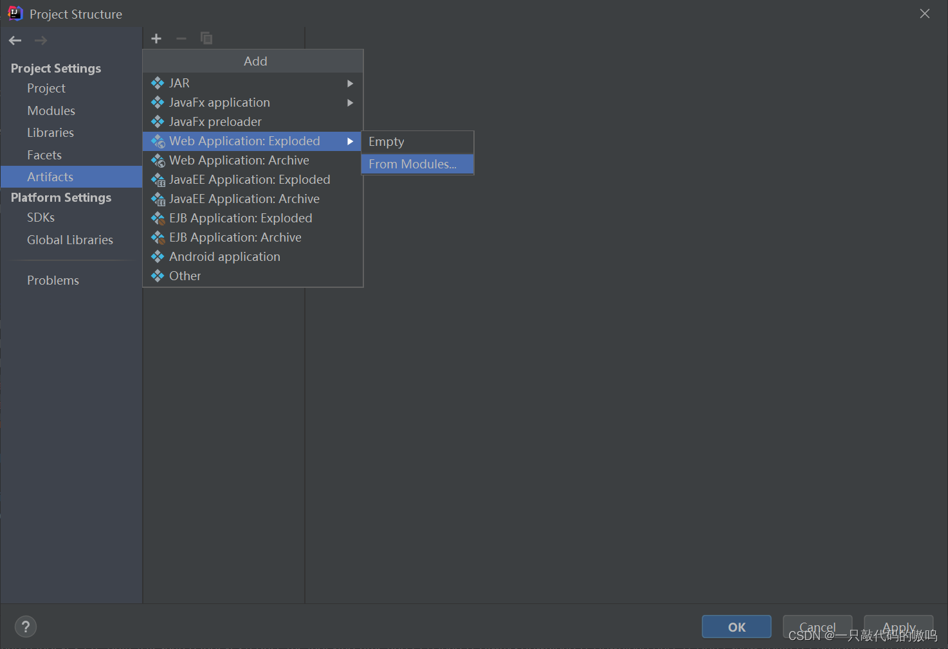Click the Other entry's icon
This screenshot has width=948, height=649.
[x=158, y=276]
